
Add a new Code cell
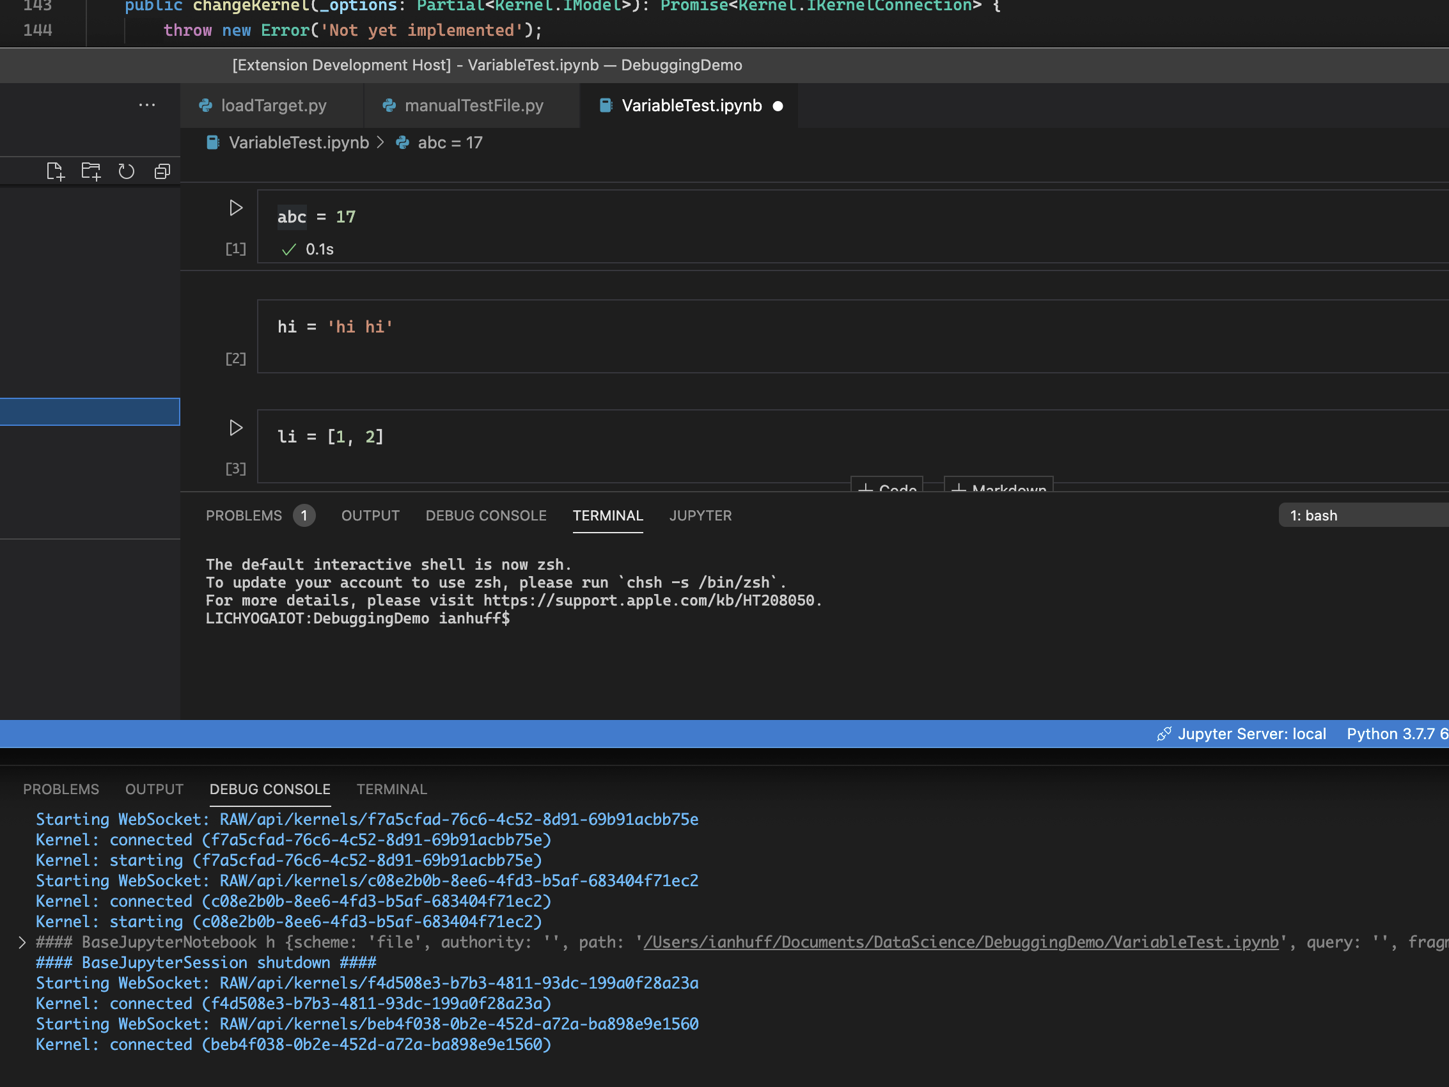tap(887, 488)
